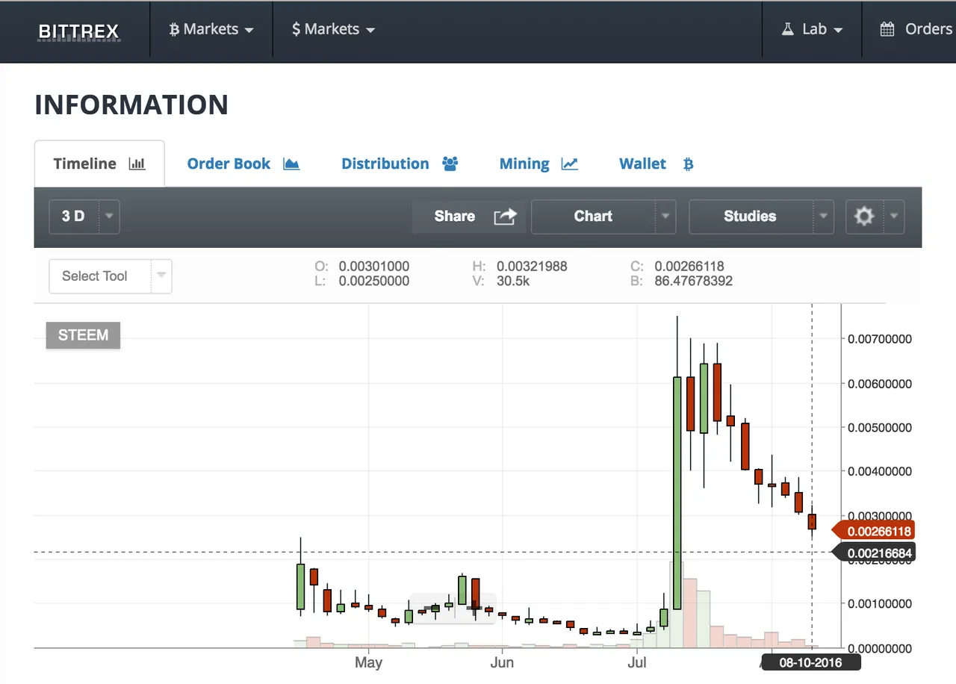Viewport: 956px width, 684px height.
Task: Click the closing price value 0.00266118
Action: click(689, 266)
